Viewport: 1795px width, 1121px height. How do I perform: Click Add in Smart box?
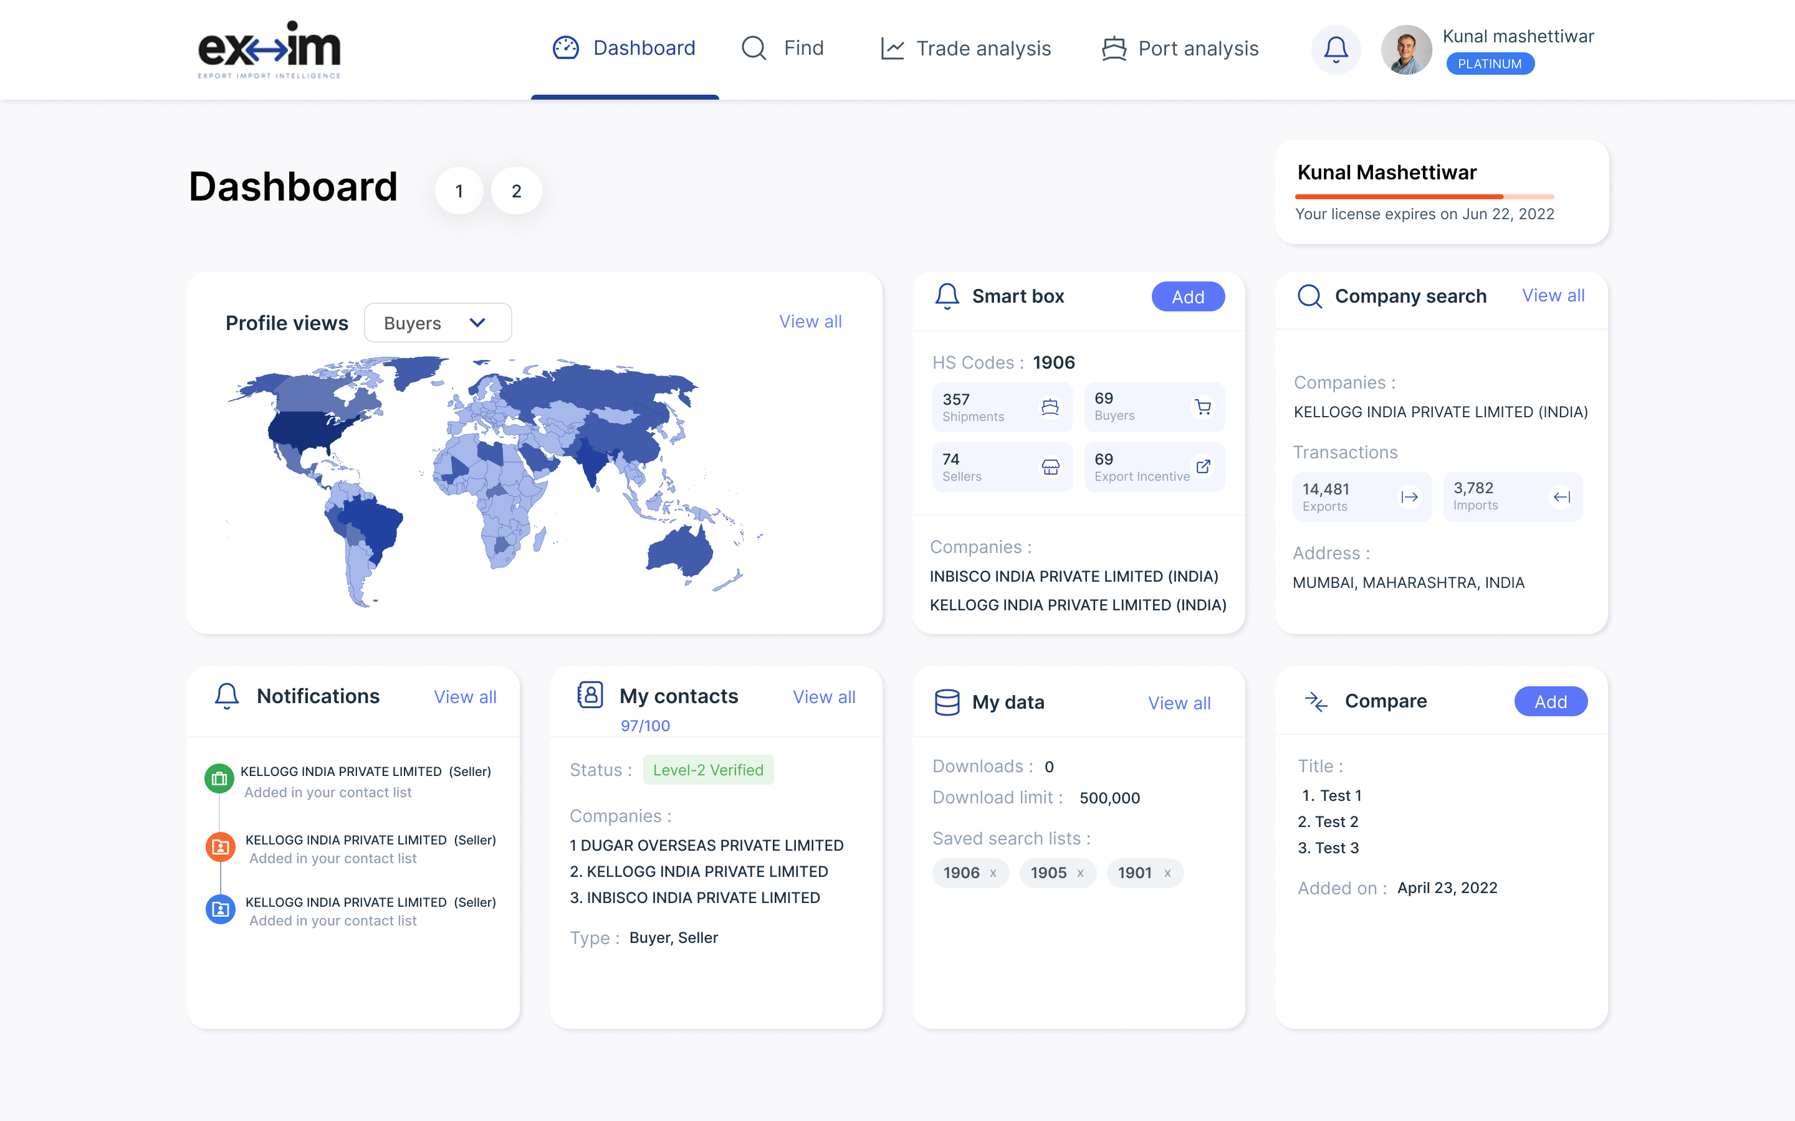click(1187, 296)
